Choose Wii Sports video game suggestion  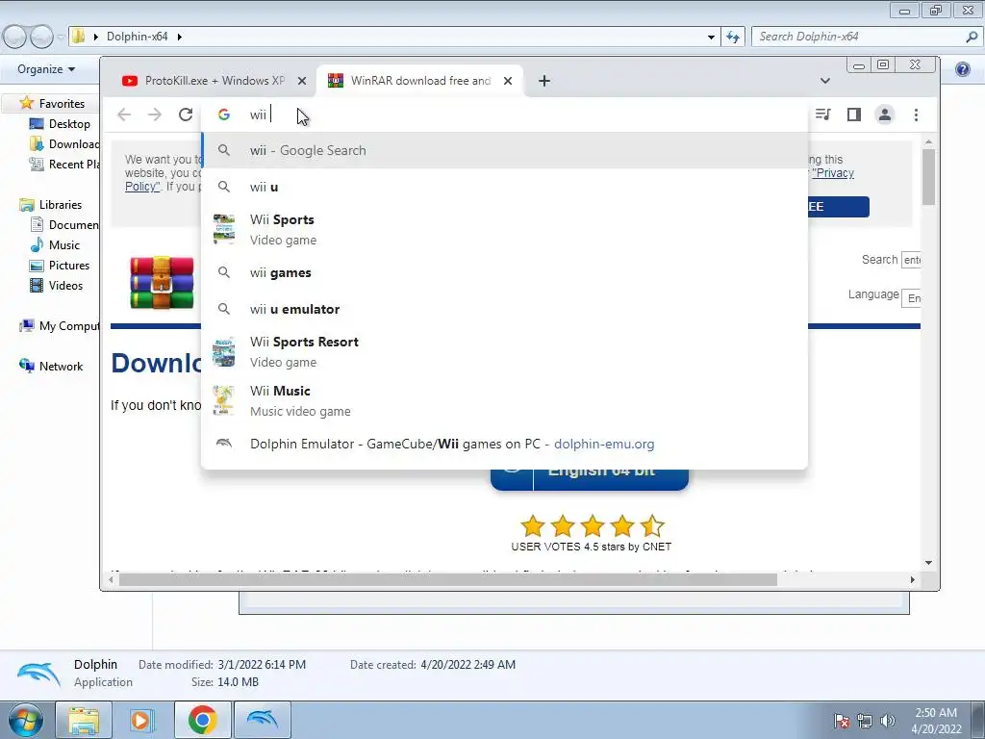[x=504, y=229]
